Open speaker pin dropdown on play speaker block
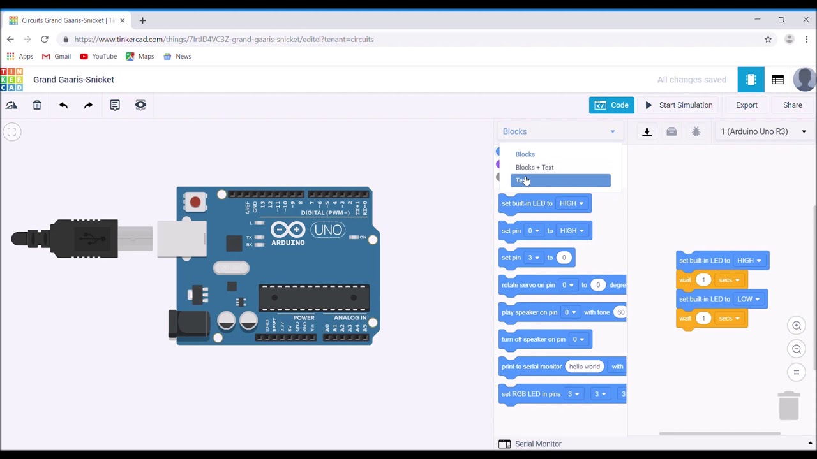This screenshot has height=459, width=817. click(x=570, y=312)
